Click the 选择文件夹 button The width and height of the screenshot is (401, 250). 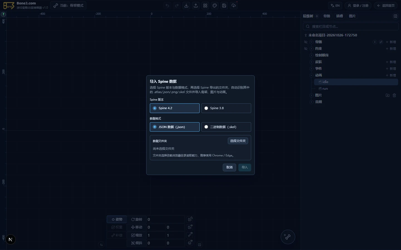(x=238, y=141)
